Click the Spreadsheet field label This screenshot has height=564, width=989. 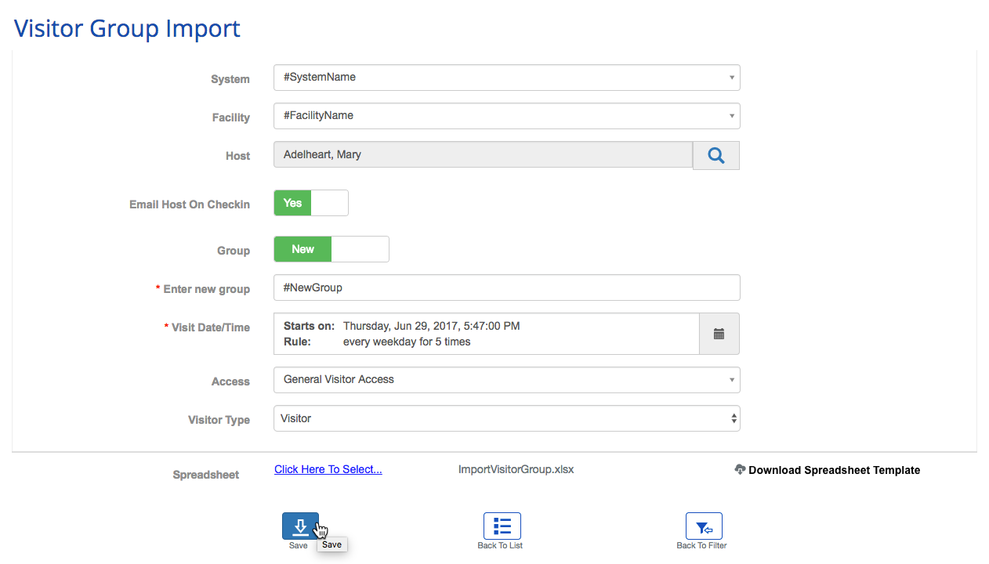pyautogui.click(x=205, y=475)
